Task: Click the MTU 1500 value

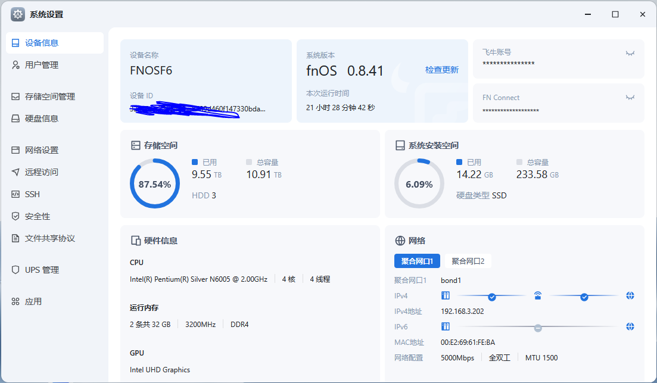Action: (x=541, y=358)
